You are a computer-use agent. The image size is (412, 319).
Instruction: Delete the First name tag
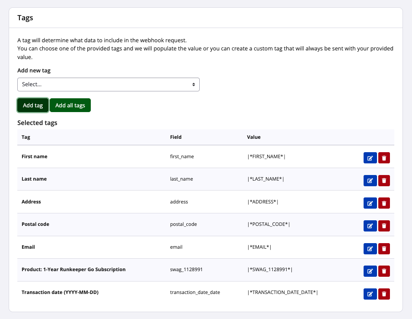pos(384,158)
